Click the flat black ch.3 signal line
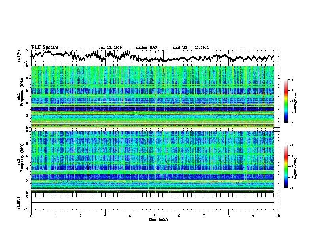The image size is (313, 242). pos(152,202)
